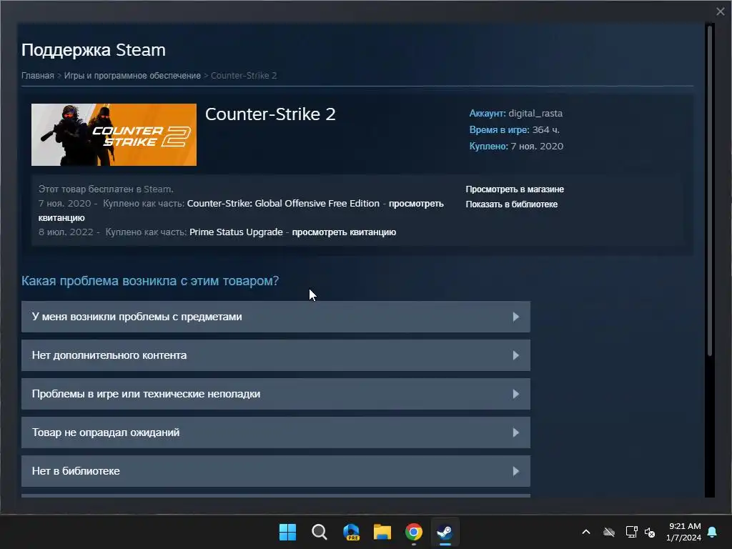The width and height of the screenshot is (732, 549).
Task: Click Counter-Strike 2 game title heading
Action: click(x=270, y=114)
